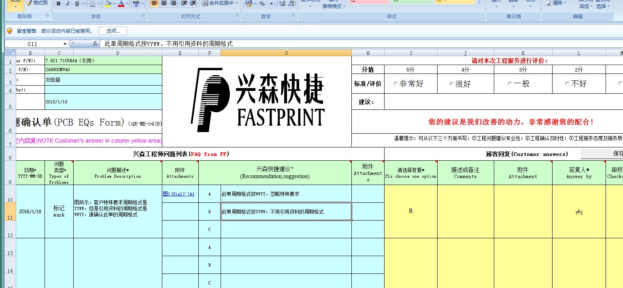
Task: Click the 选项... options button
Action: coord(113,31)
